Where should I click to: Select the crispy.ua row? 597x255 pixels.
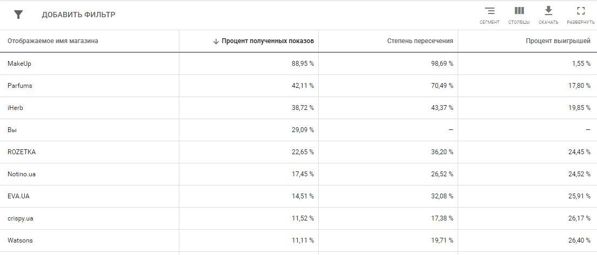21,218
